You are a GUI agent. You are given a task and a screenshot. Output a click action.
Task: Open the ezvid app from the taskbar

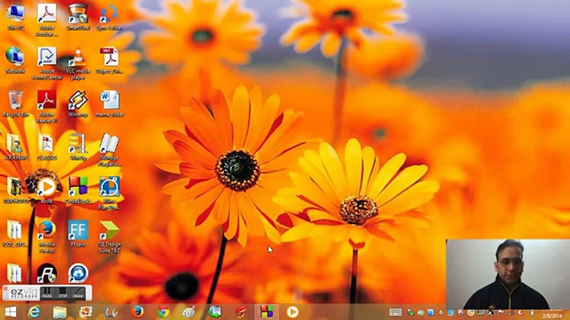(293, 312)
